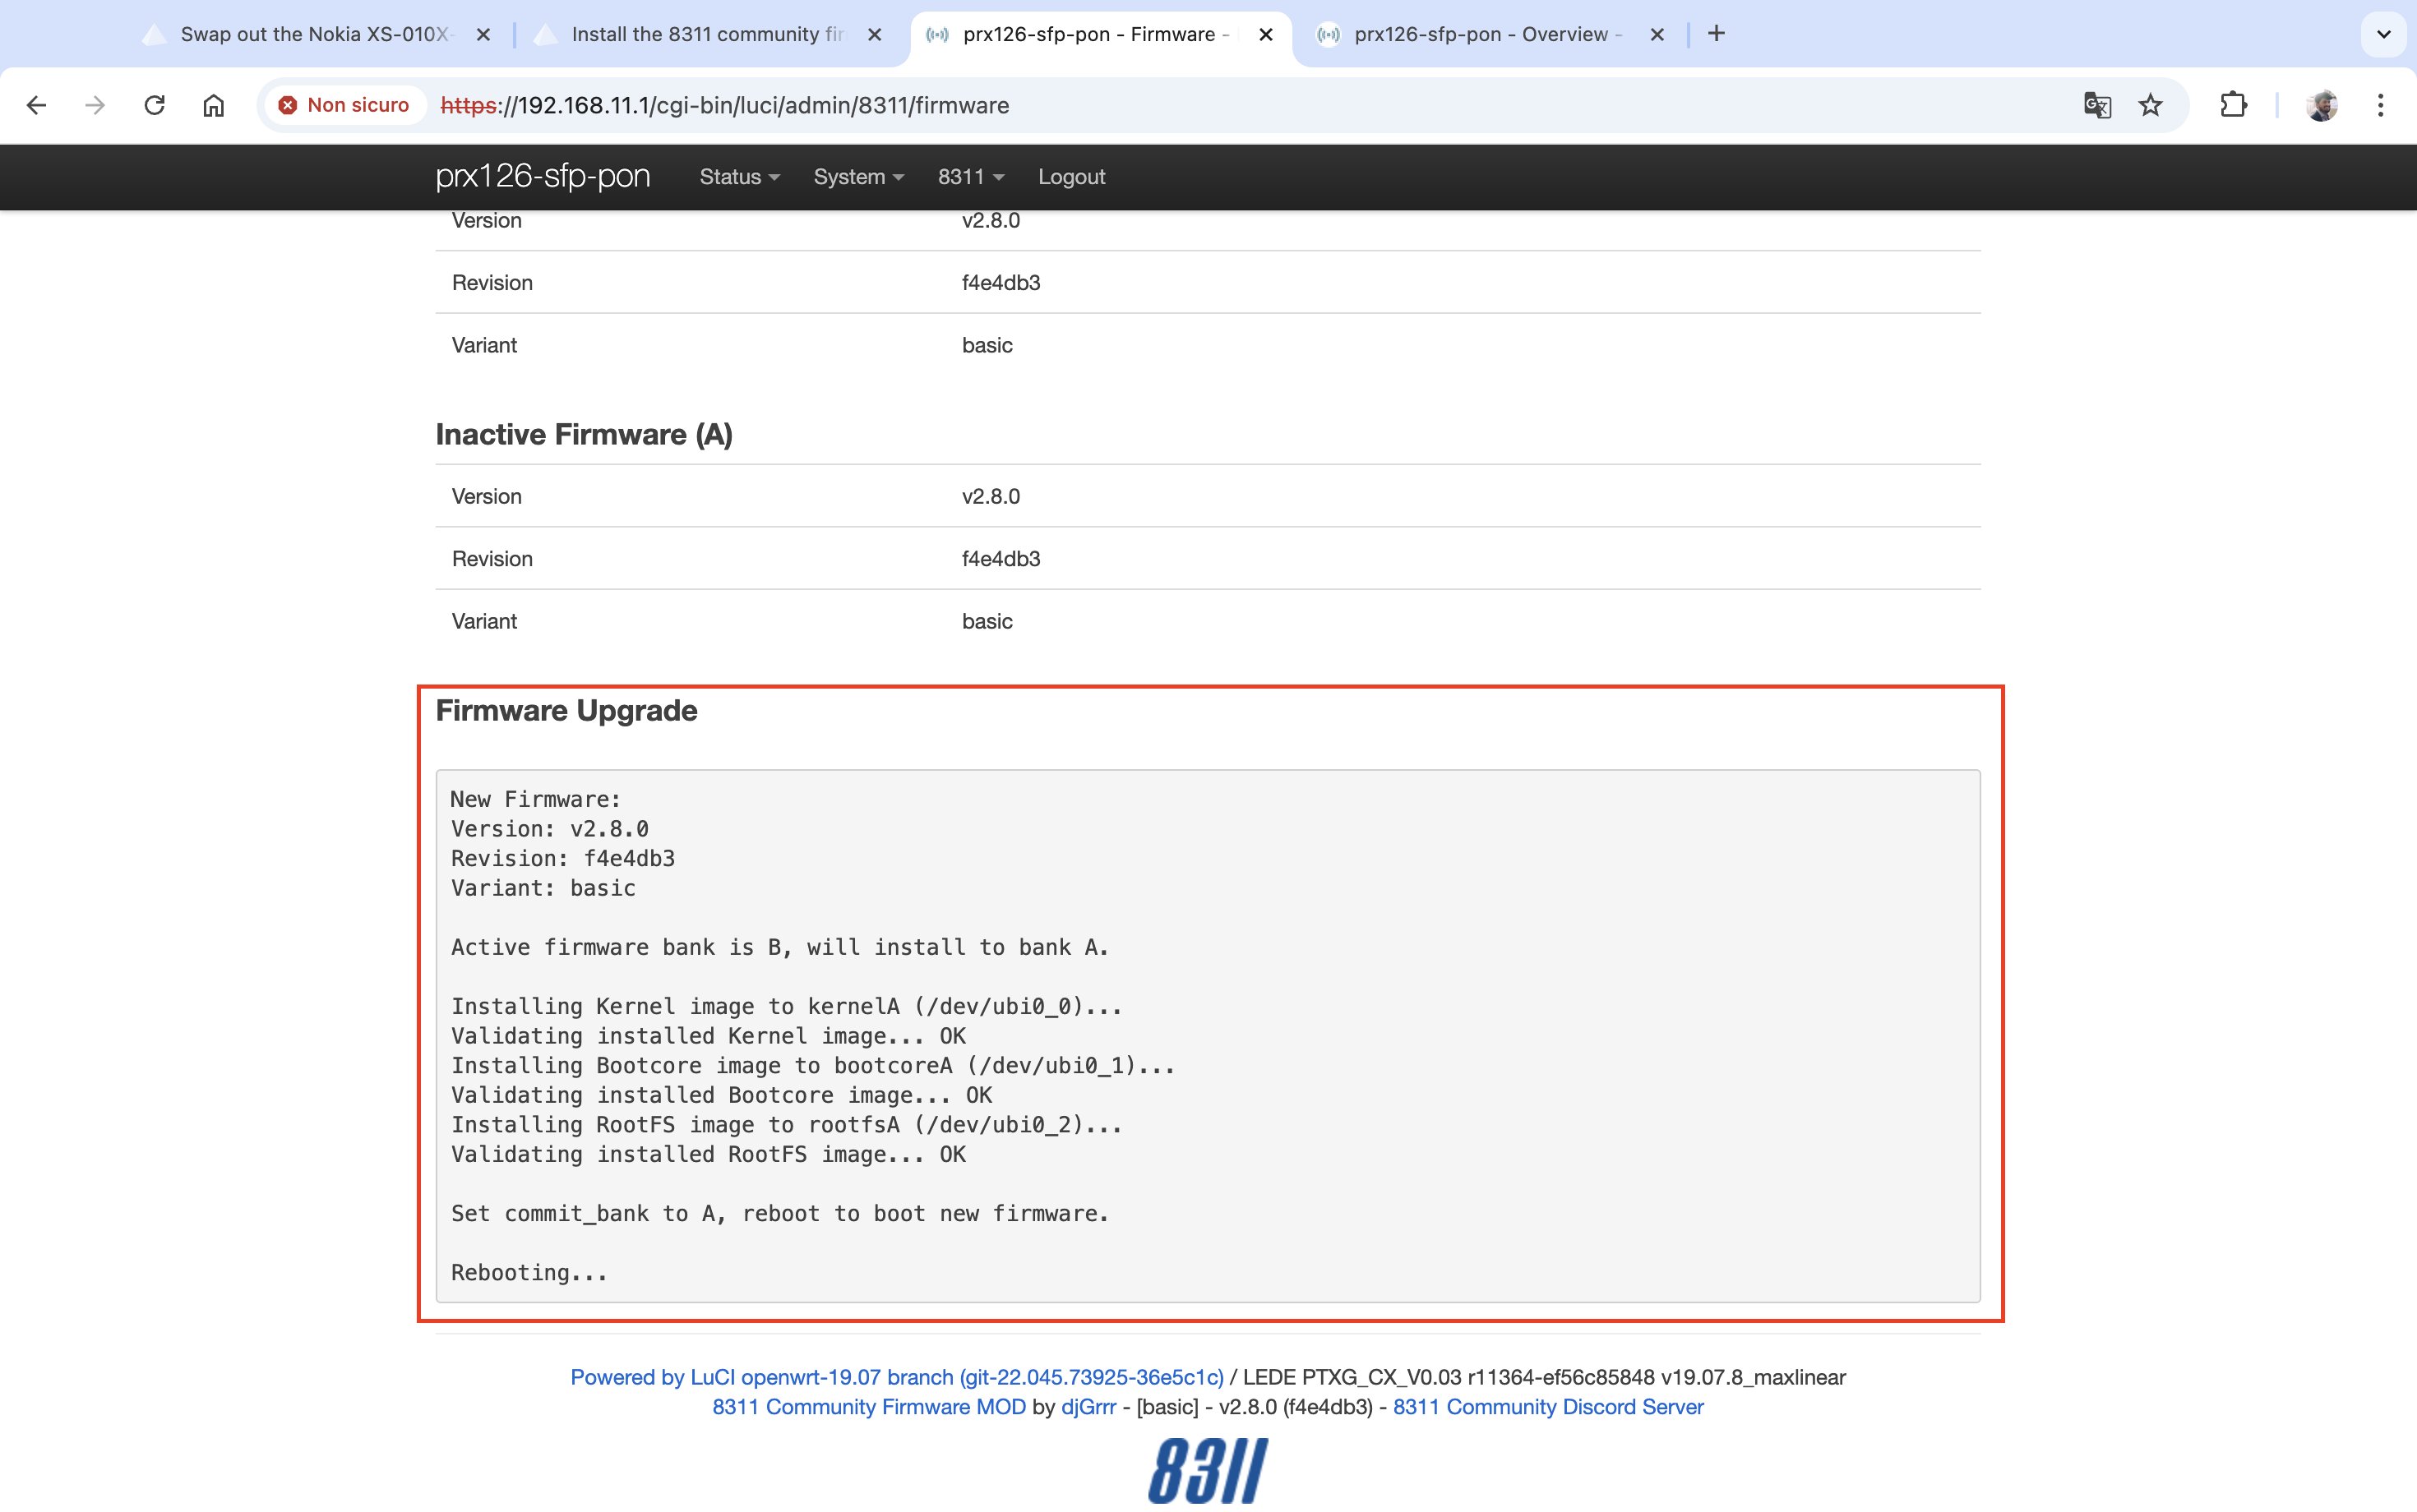Image resolution: width=2417 pixels, height=1512 pixels.
Task: Open a new tab with plus icon
Action: tap(1716, 34)
